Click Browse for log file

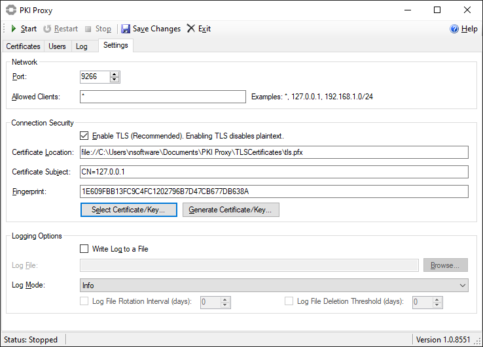click(446, 265)
